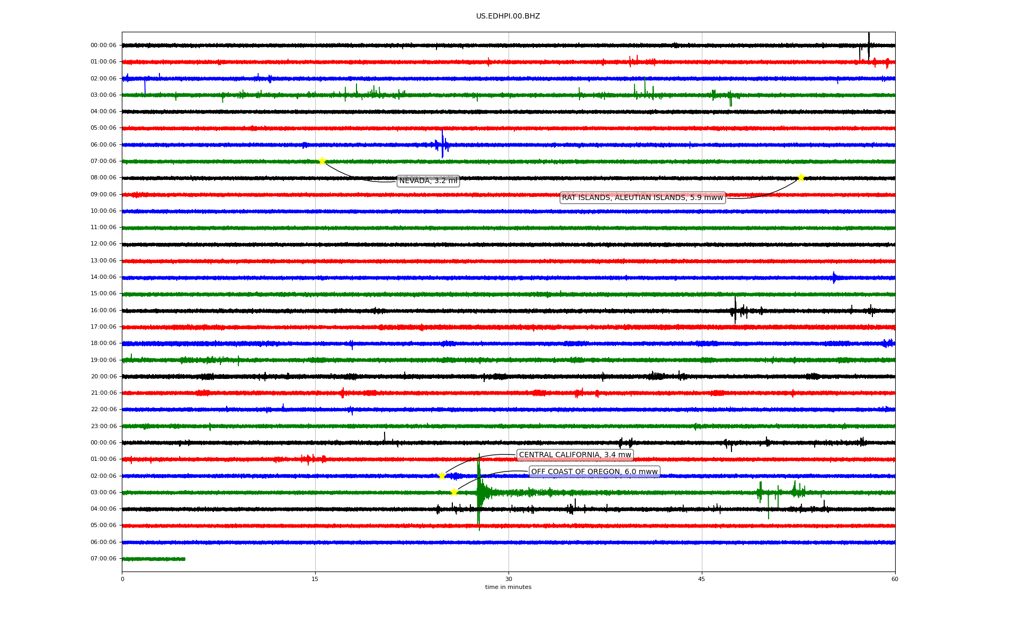This screenshot has width=1017, height=635.
Task: Click the last 07:00:06 row label
Action: point(103,559)
